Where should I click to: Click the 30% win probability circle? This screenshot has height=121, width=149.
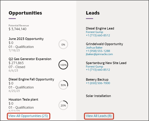click(x=63, y=85)
